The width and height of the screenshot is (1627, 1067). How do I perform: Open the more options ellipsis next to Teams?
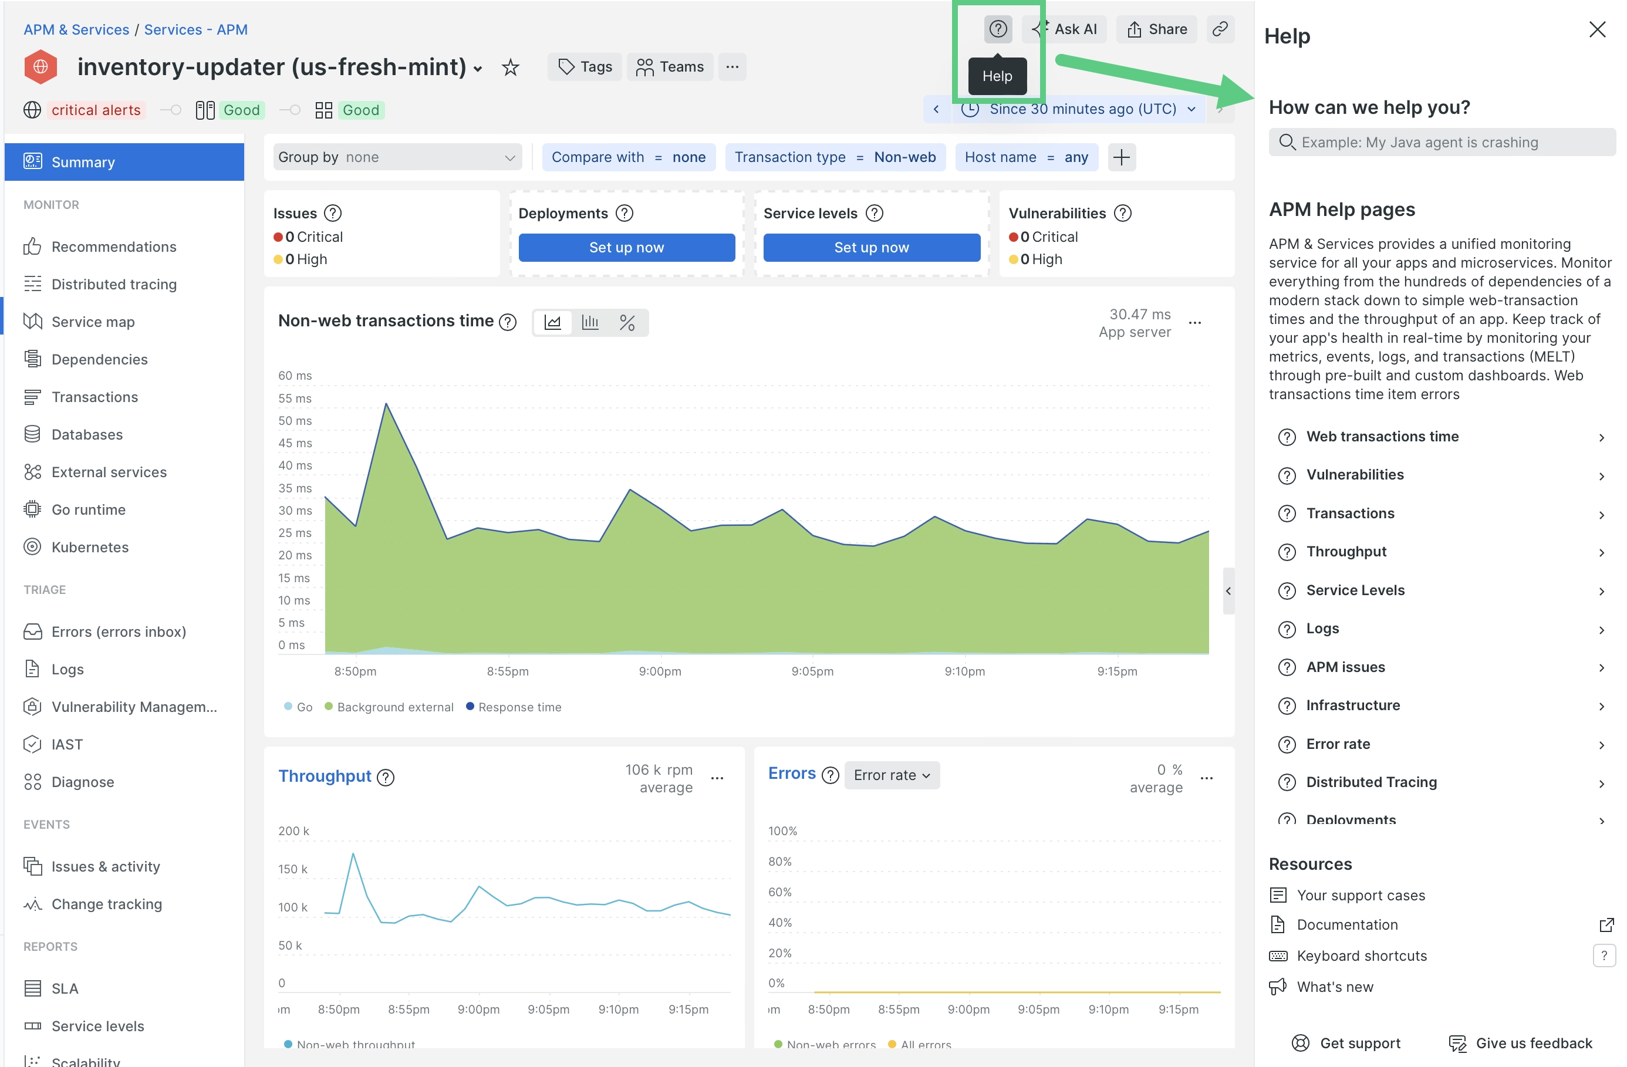pyautogui.click(x=732, y=67)
